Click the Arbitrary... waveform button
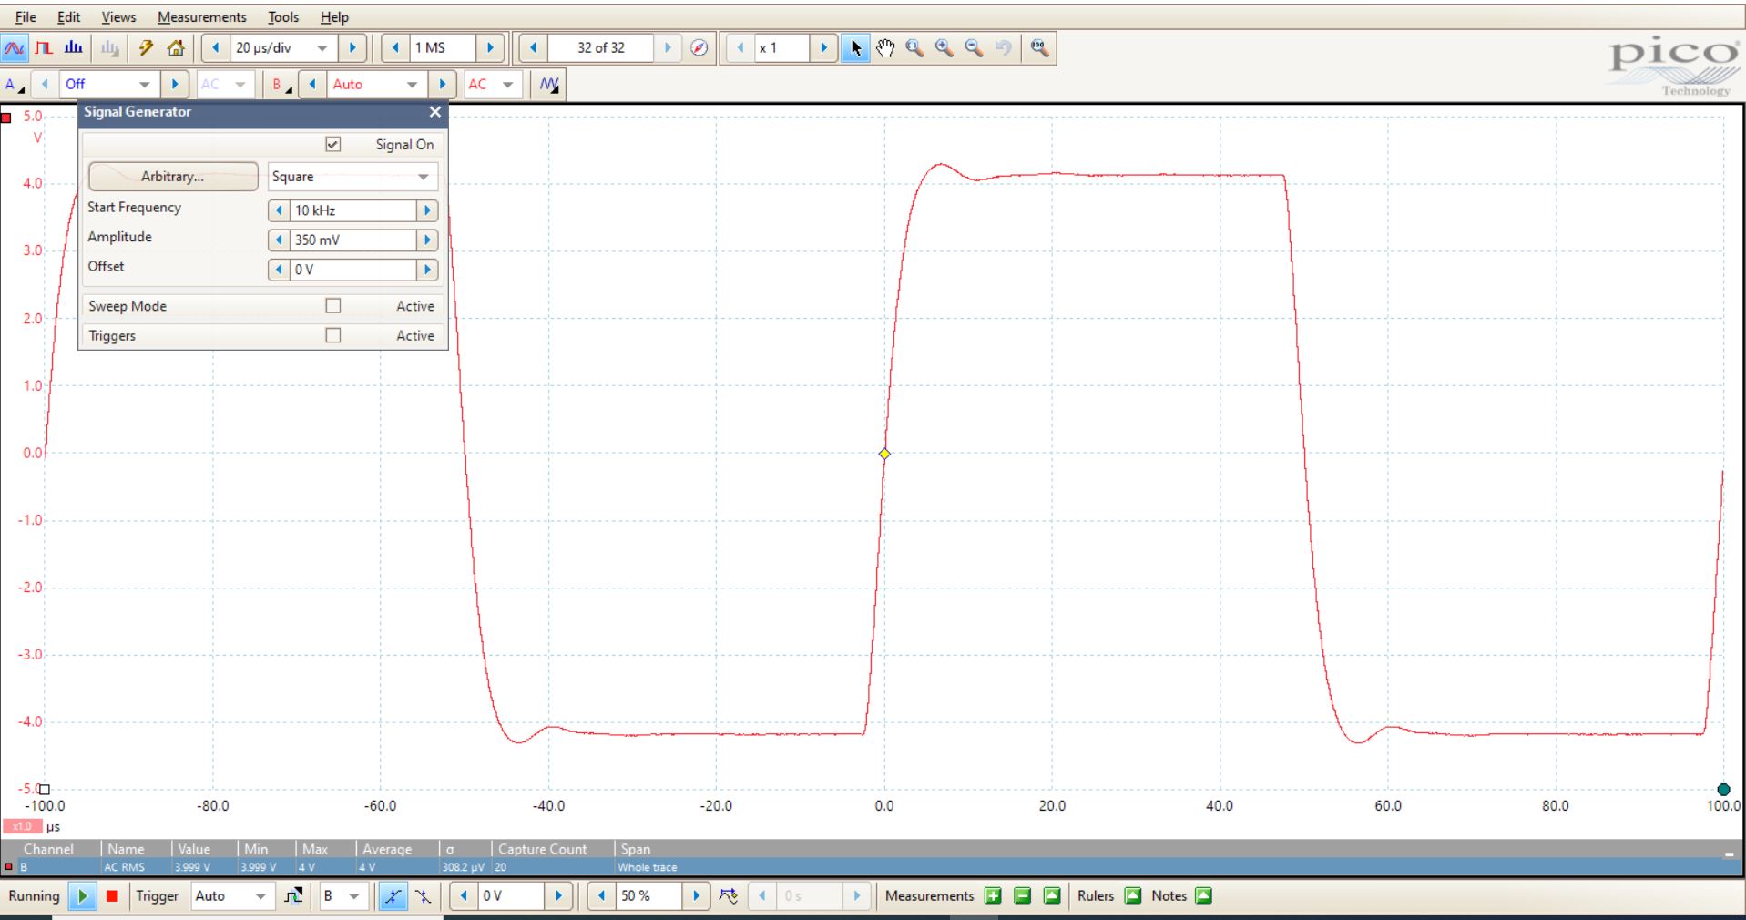Screen dimensions: 1746x920 (x=173, y=177)
